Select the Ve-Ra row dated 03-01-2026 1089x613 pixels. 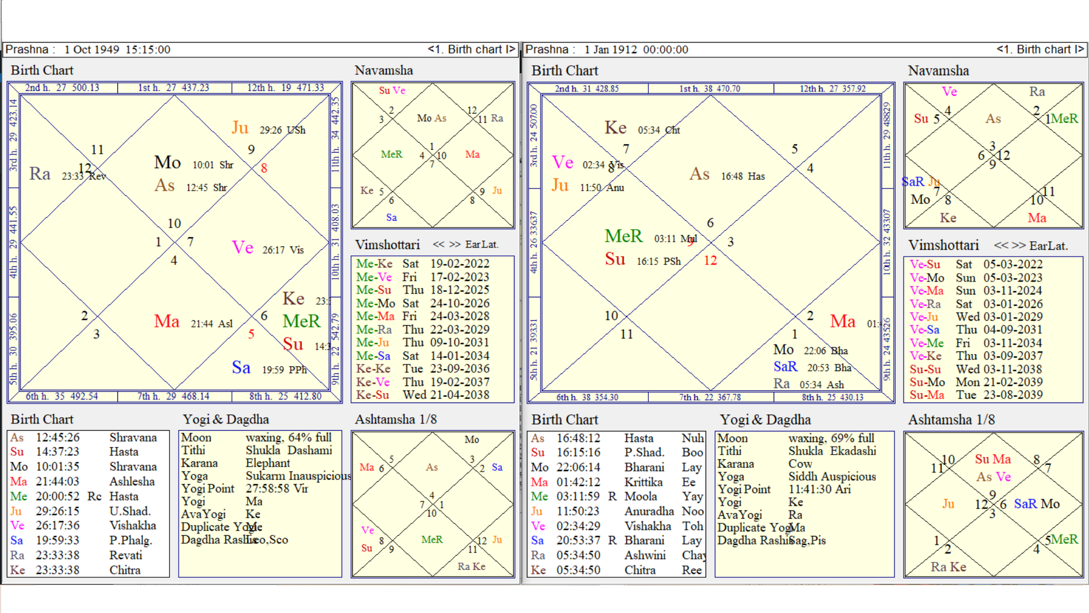tap(976, 304)
